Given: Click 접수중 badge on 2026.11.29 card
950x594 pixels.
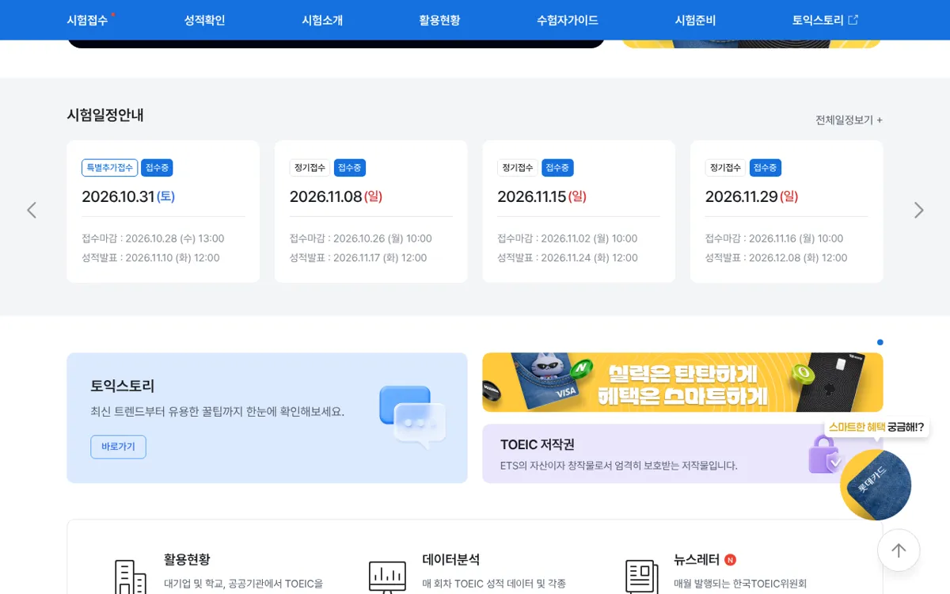Looking at the screenshot, I should tap(766, 168).
